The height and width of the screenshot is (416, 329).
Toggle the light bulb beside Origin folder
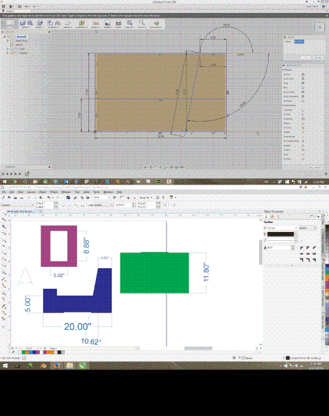(x=12, y=49)
